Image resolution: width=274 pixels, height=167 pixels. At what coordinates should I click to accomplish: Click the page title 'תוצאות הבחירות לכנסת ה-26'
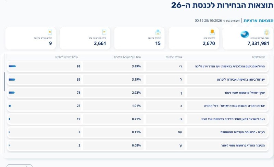pos(222,5)
